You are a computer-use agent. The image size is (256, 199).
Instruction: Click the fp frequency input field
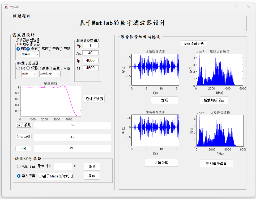[x=91, y=60]
